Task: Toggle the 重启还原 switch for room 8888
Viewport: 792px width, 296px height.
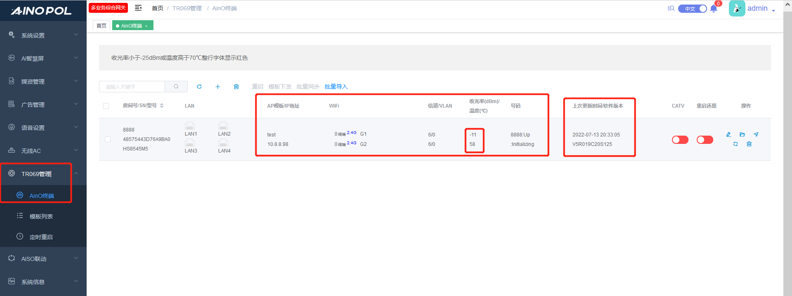Action: 705,140
